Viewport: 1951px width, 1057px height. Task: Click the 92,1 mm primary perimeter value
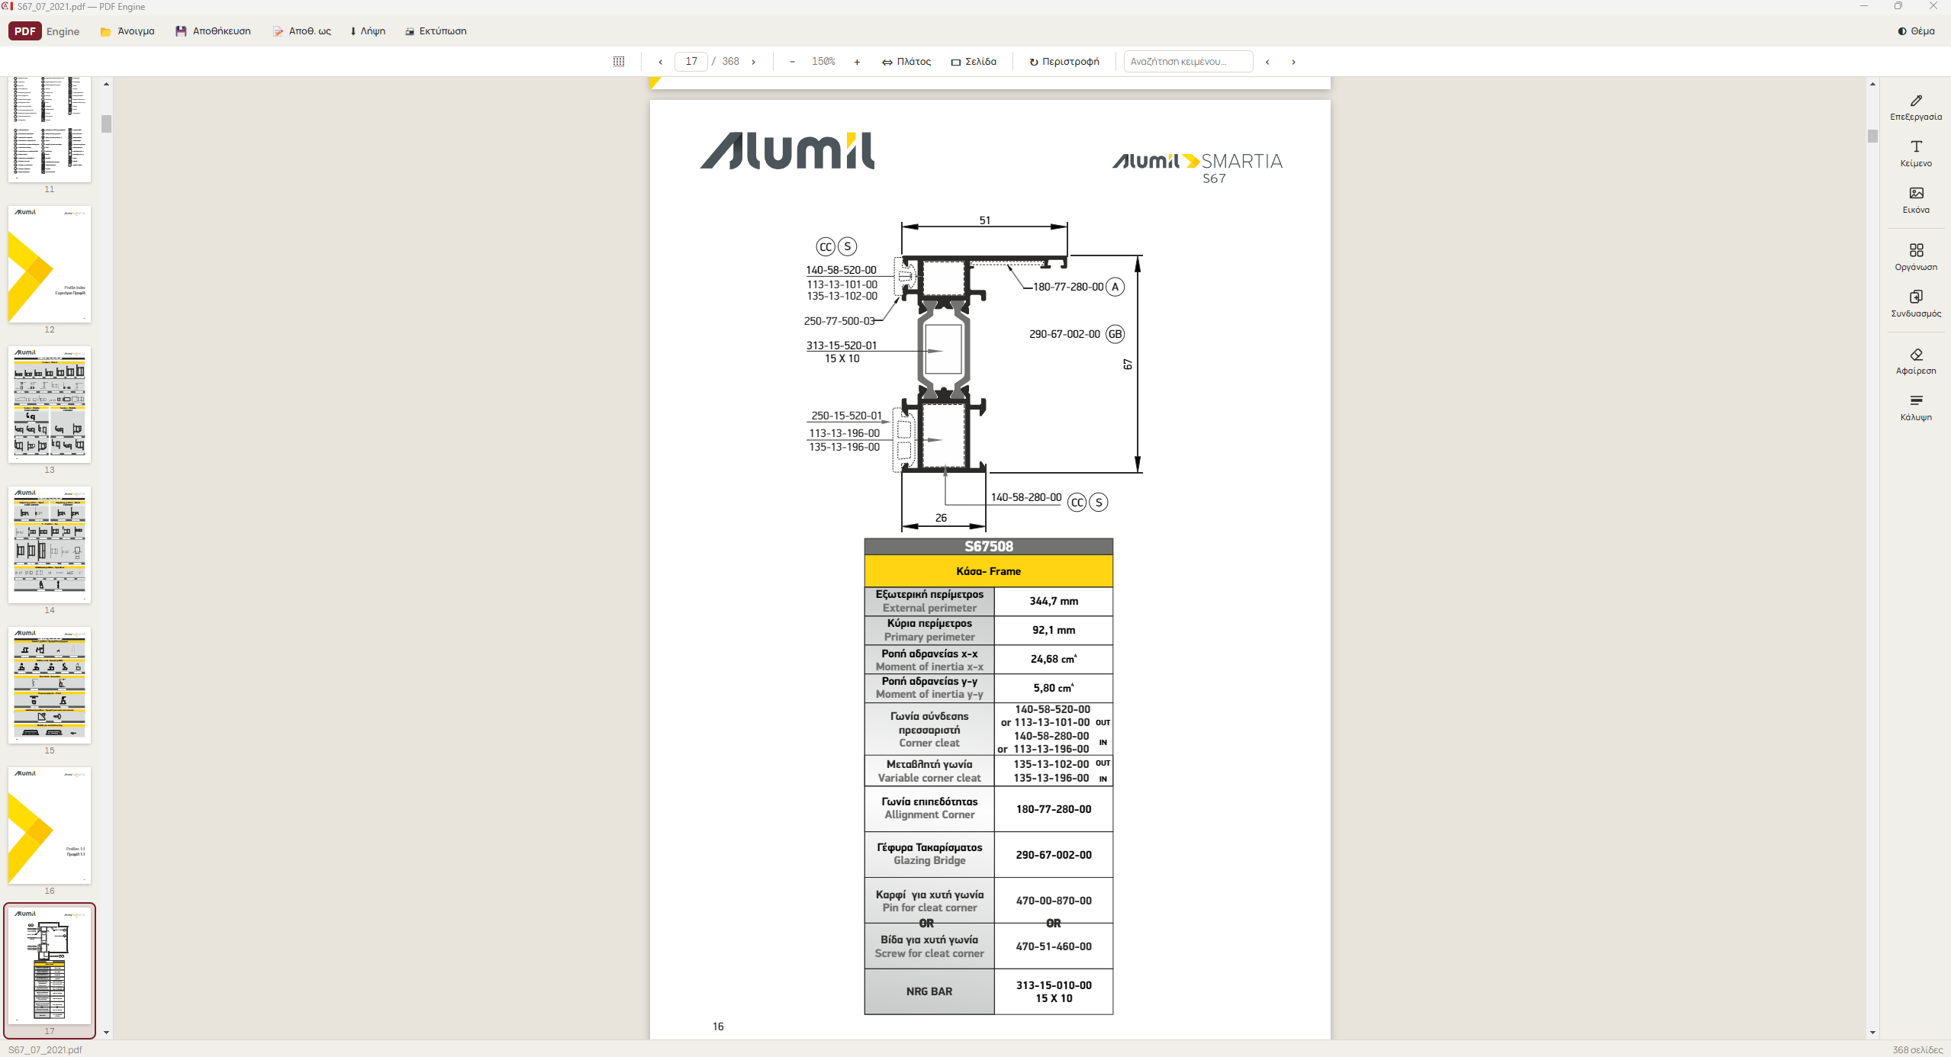point(1054,630)
